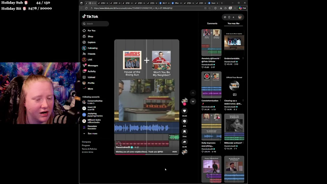Screen dimensions: 327x184
Task: Switch to the Mr. P Facebook browser tab
Action: click(164, 3)
